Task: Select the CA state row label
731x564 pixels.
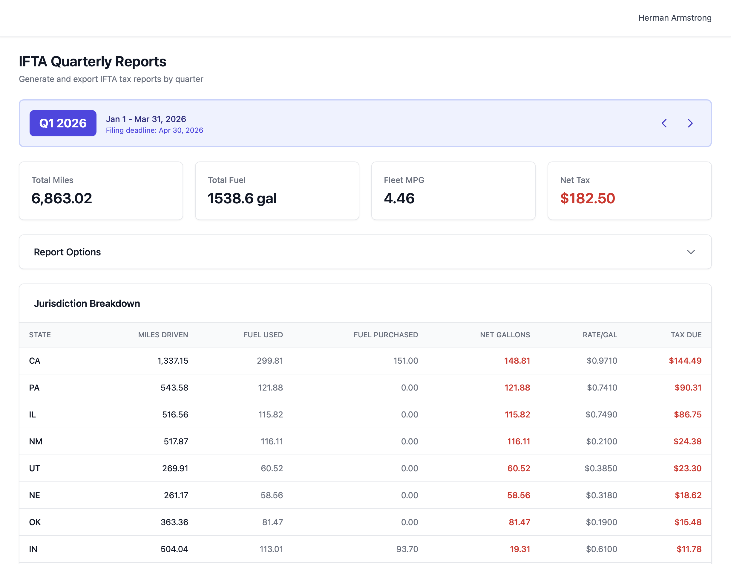Action: 34,361
